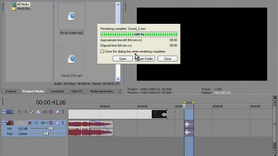Click the 100% rendering progress bar
Screen dimensions: 278x156
139,34
